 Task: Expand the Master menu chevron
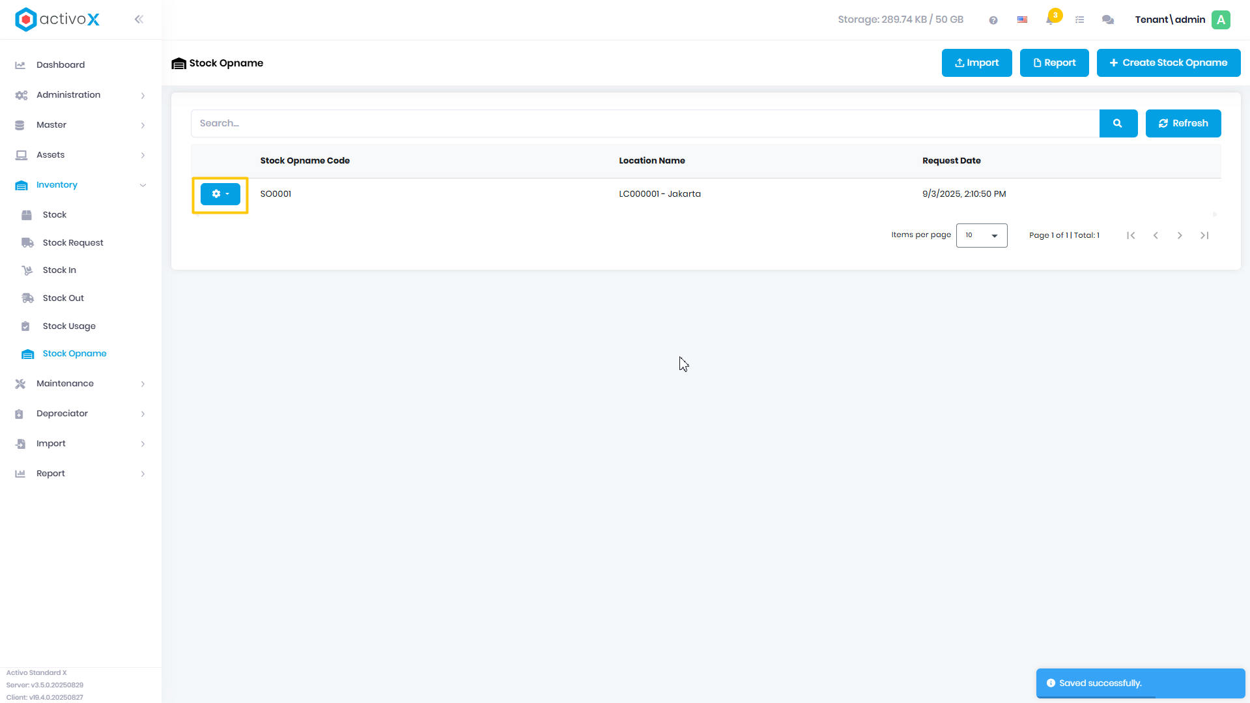[x=143, y=125]
